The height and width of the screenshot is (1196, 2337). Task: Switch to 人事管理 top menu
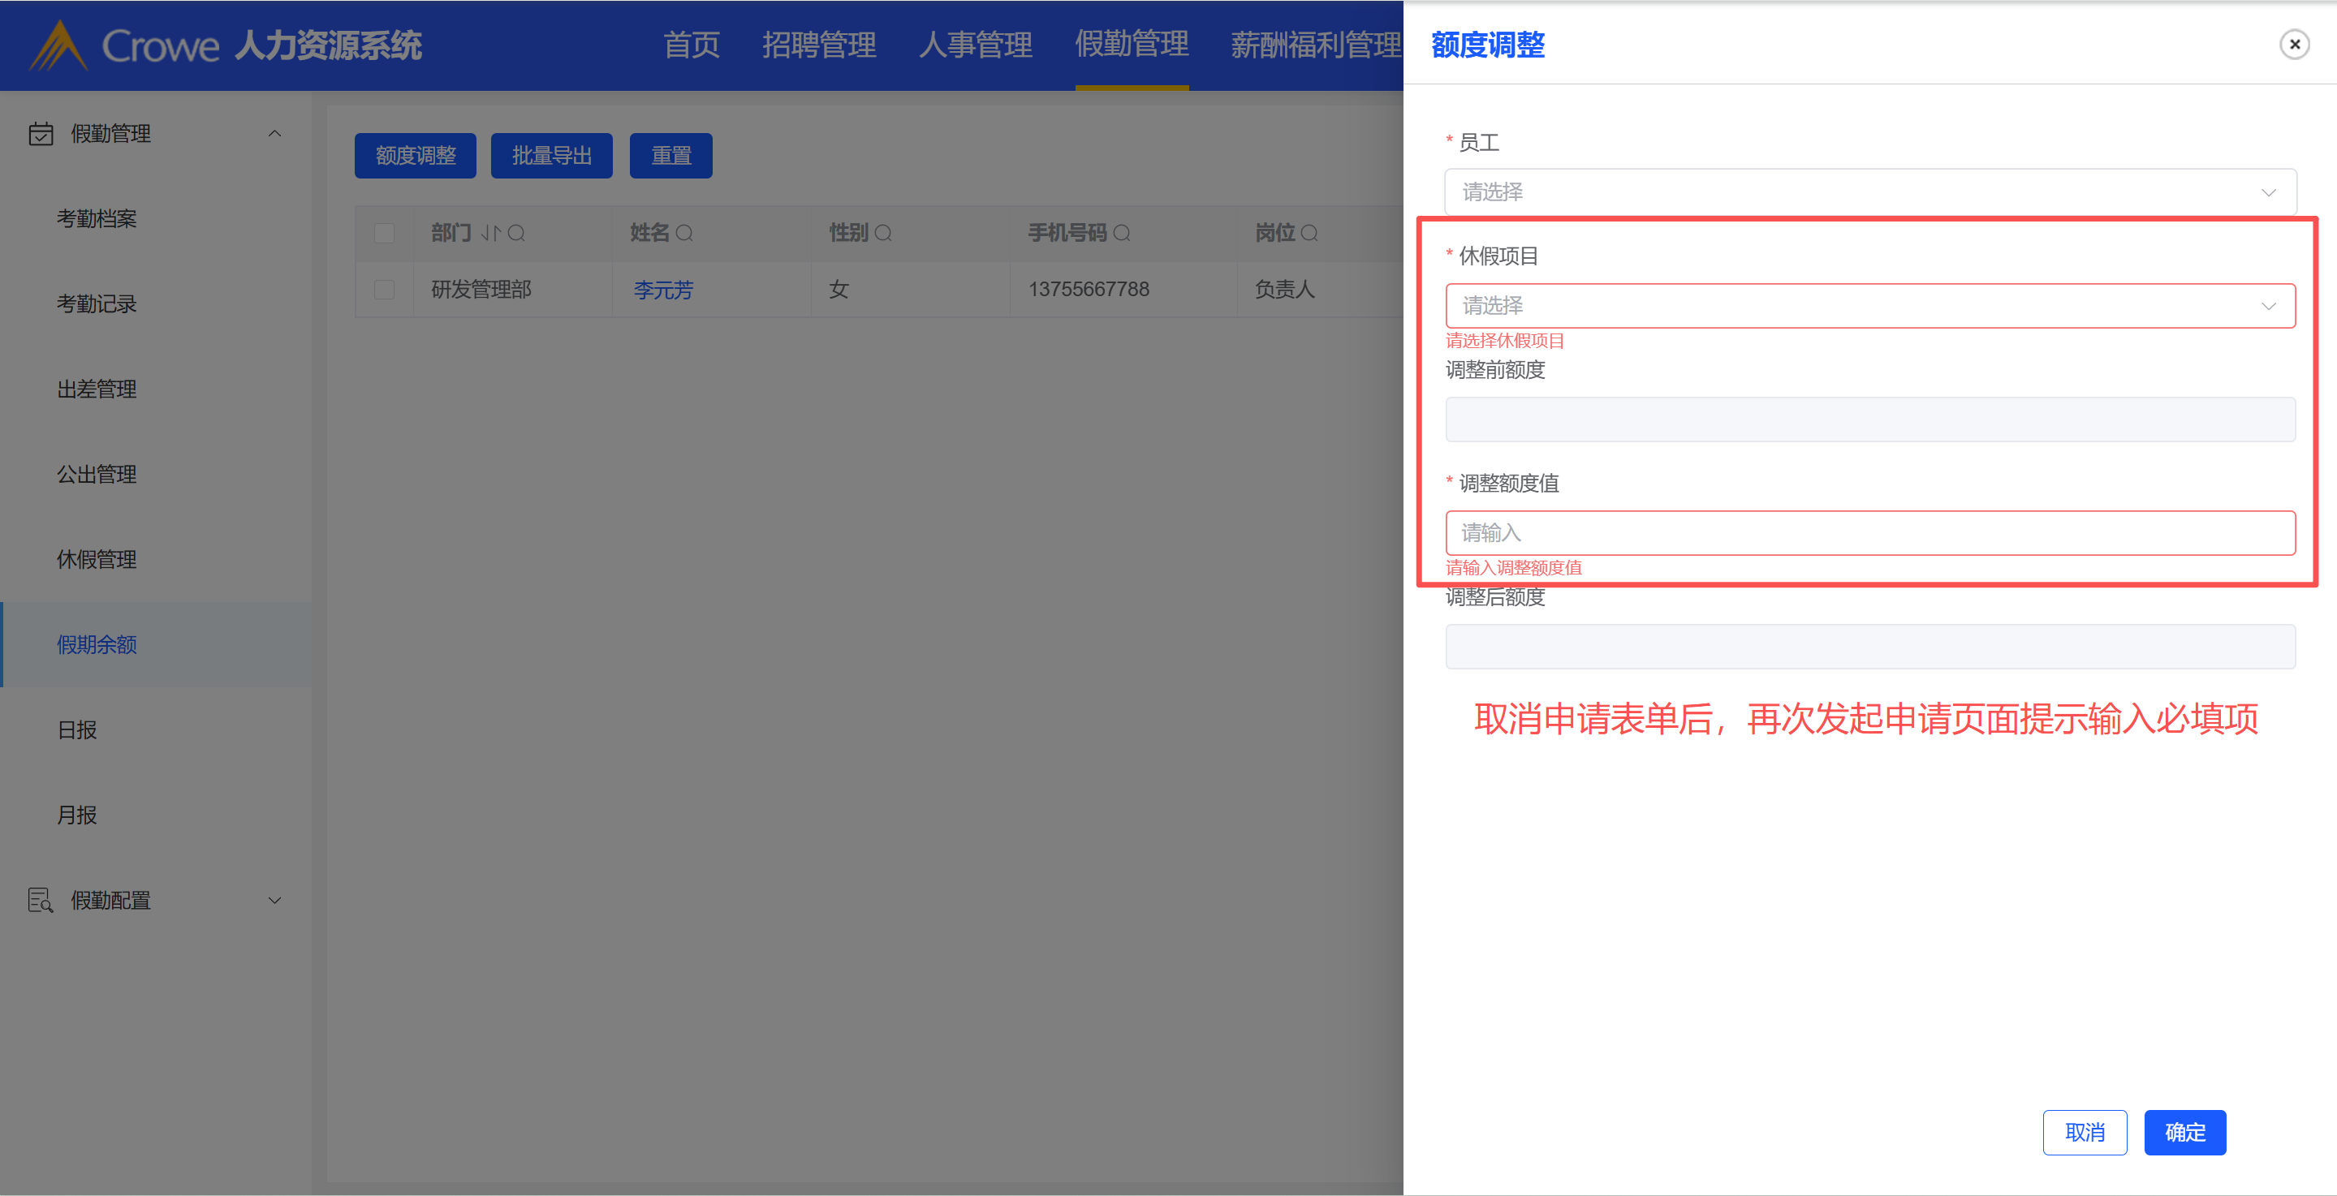click(x=975, y=45)
